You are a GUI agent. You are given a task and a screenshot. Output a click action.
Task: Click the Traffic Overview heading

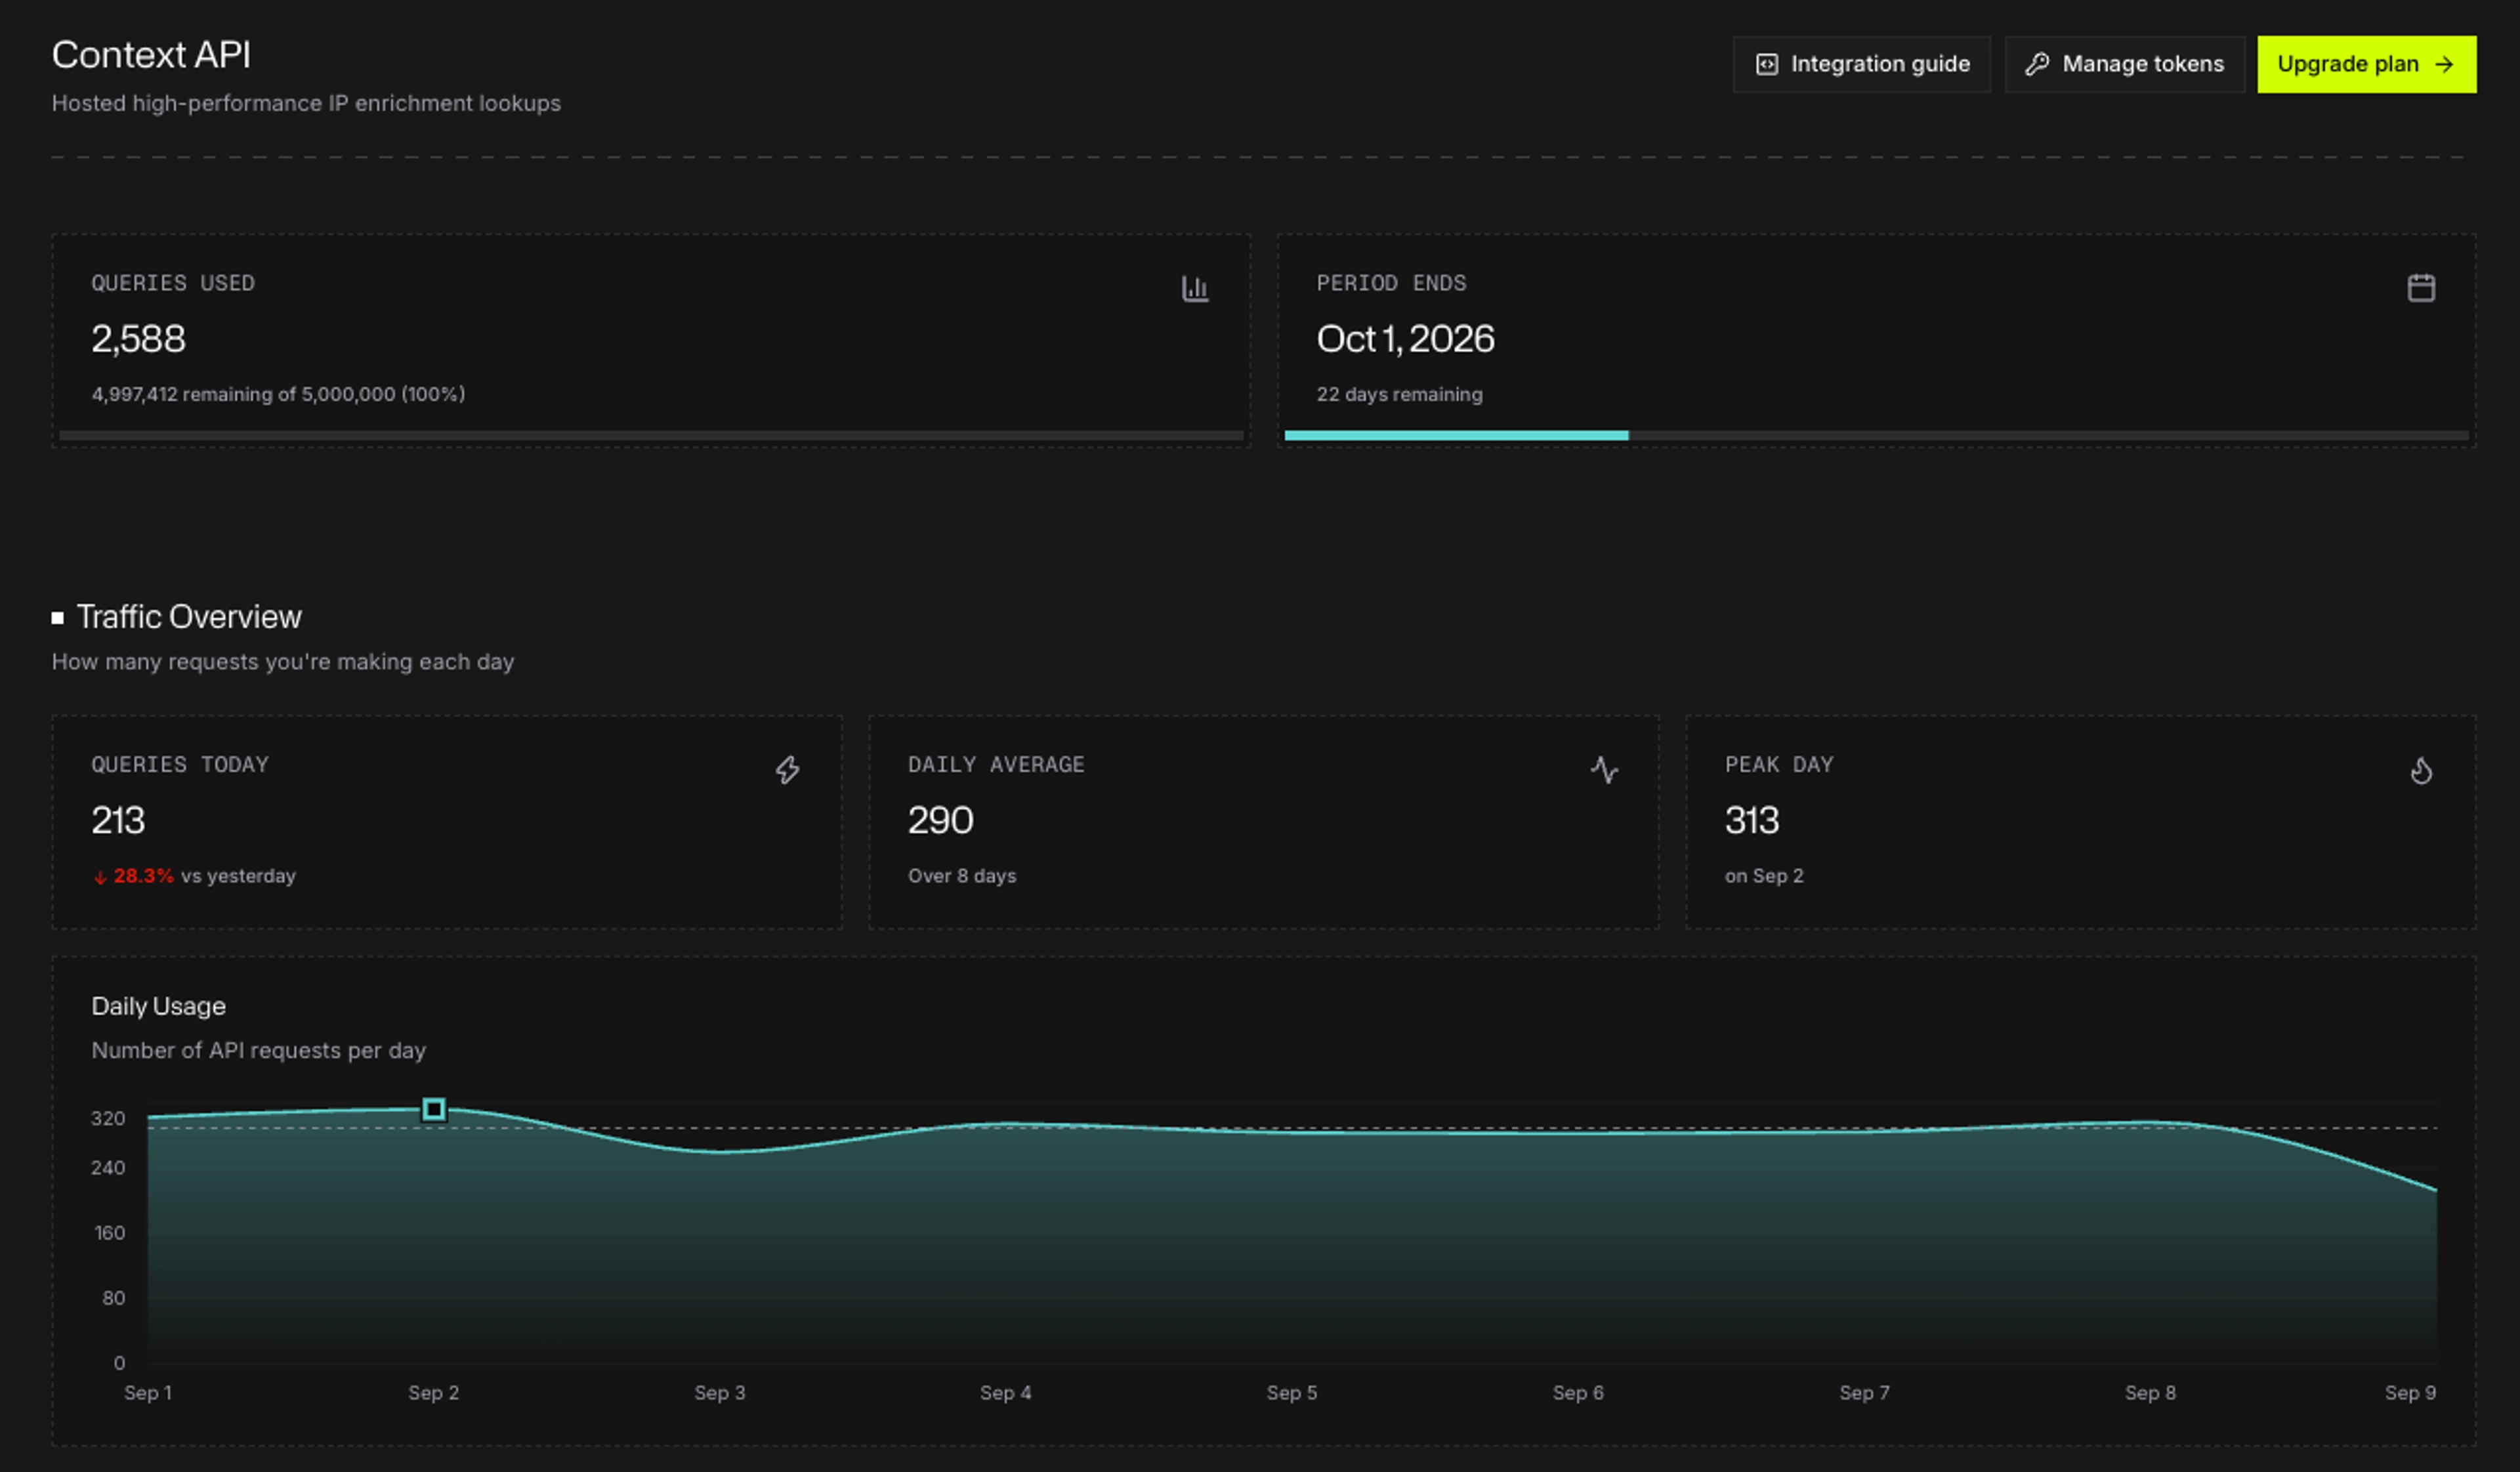[x=189, y=617]
